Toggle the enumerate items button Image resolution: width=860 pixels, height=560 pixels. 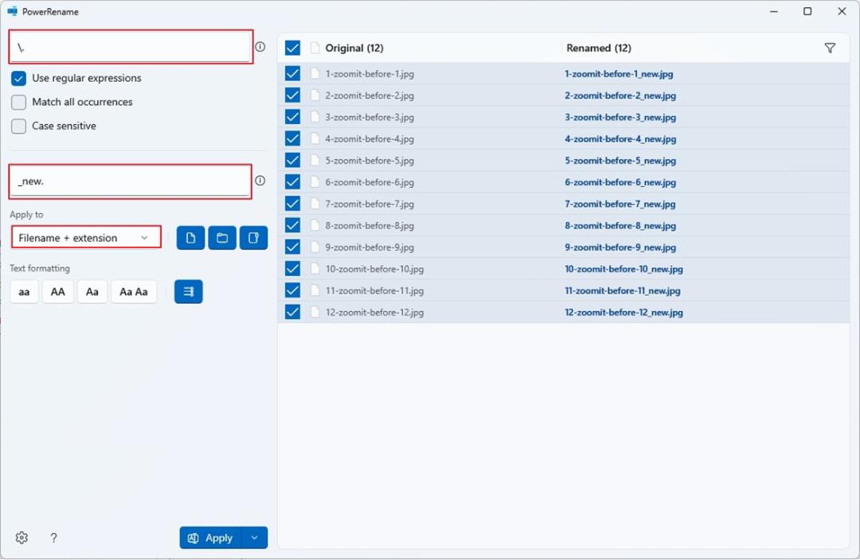188,291
